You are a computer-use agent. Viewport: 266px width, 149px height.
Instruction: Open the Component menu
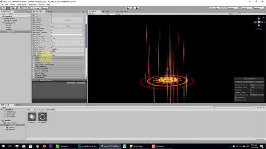[32, 5]
